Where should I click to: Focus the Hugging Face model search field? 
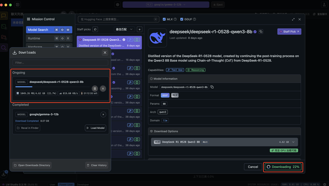tap(119, 19)
